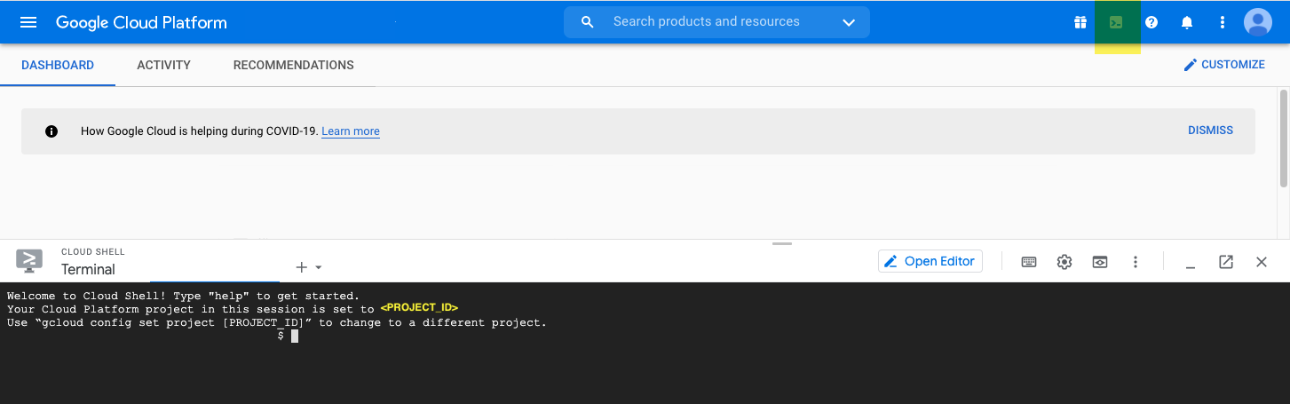Click the info icon in COVID-19 banner

pyautogui.click(x=51, y=131)
